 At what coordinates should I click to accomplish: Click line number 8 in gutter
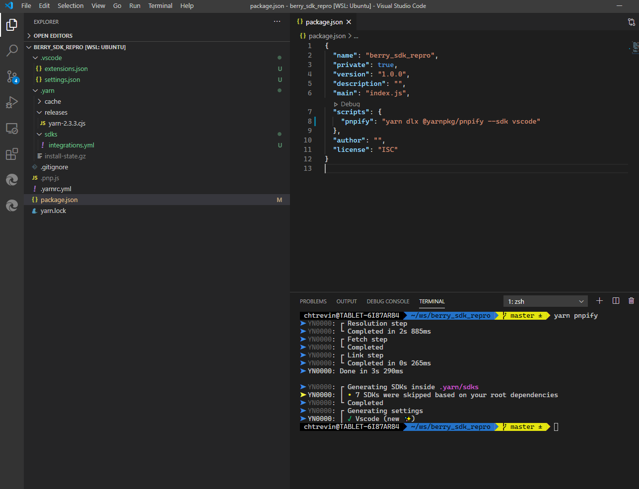click(x=309, y=121)
